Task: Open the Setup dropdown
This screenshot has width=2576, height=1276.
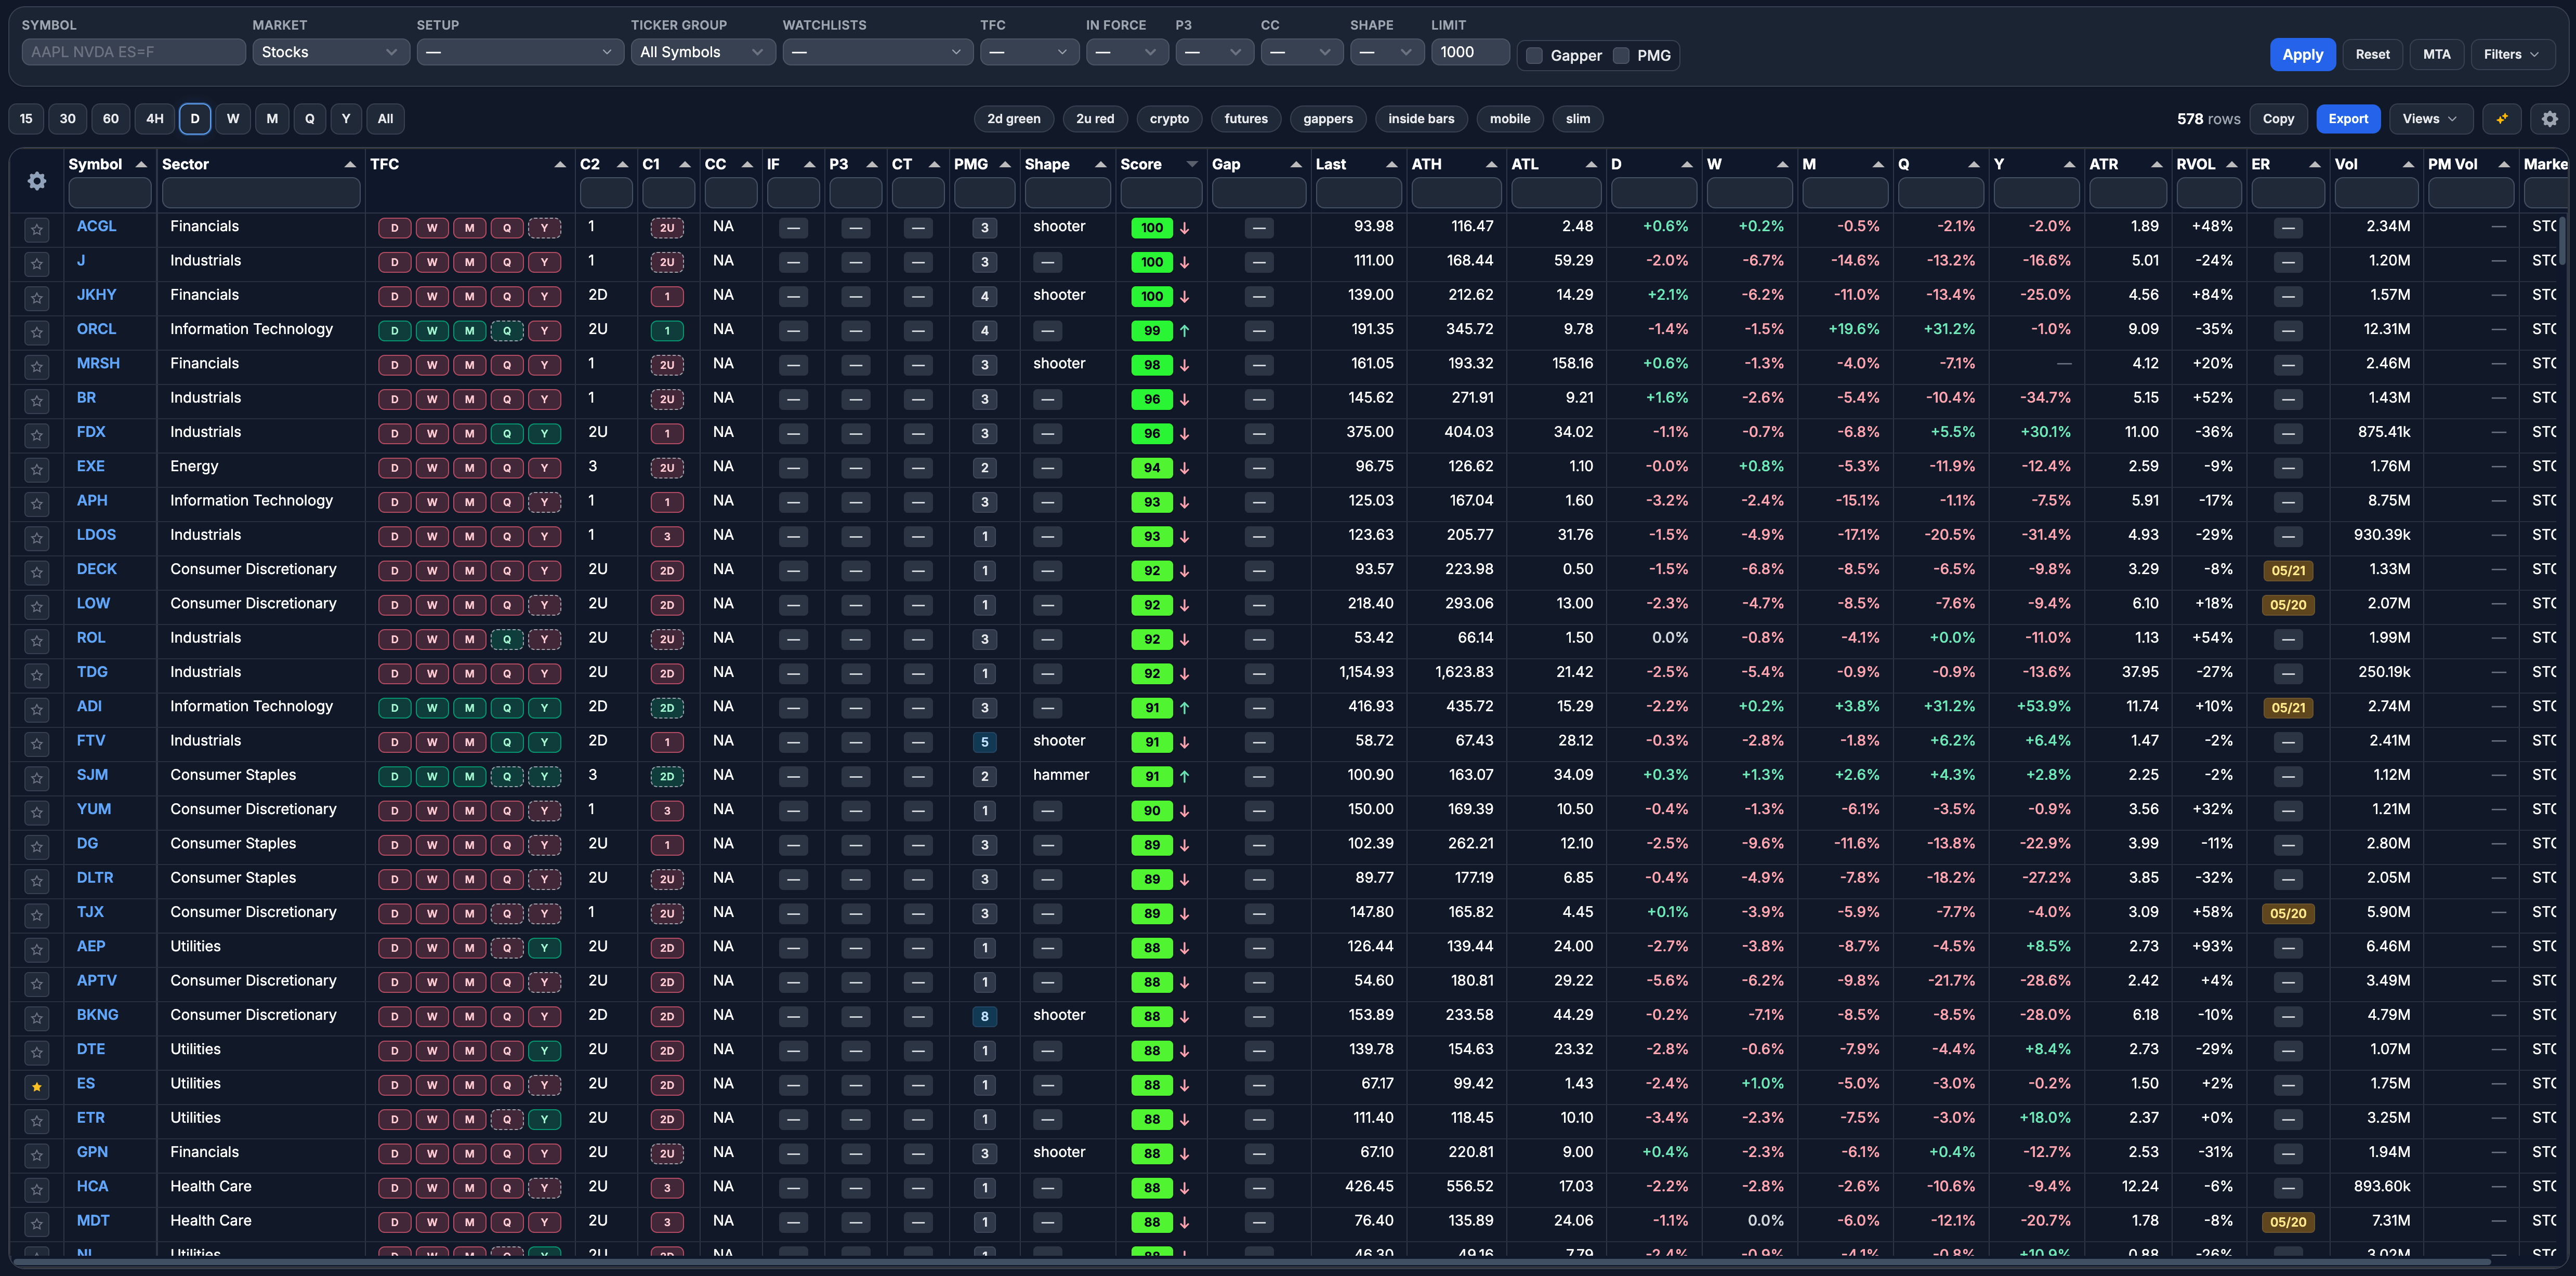Action: point(520,52)
